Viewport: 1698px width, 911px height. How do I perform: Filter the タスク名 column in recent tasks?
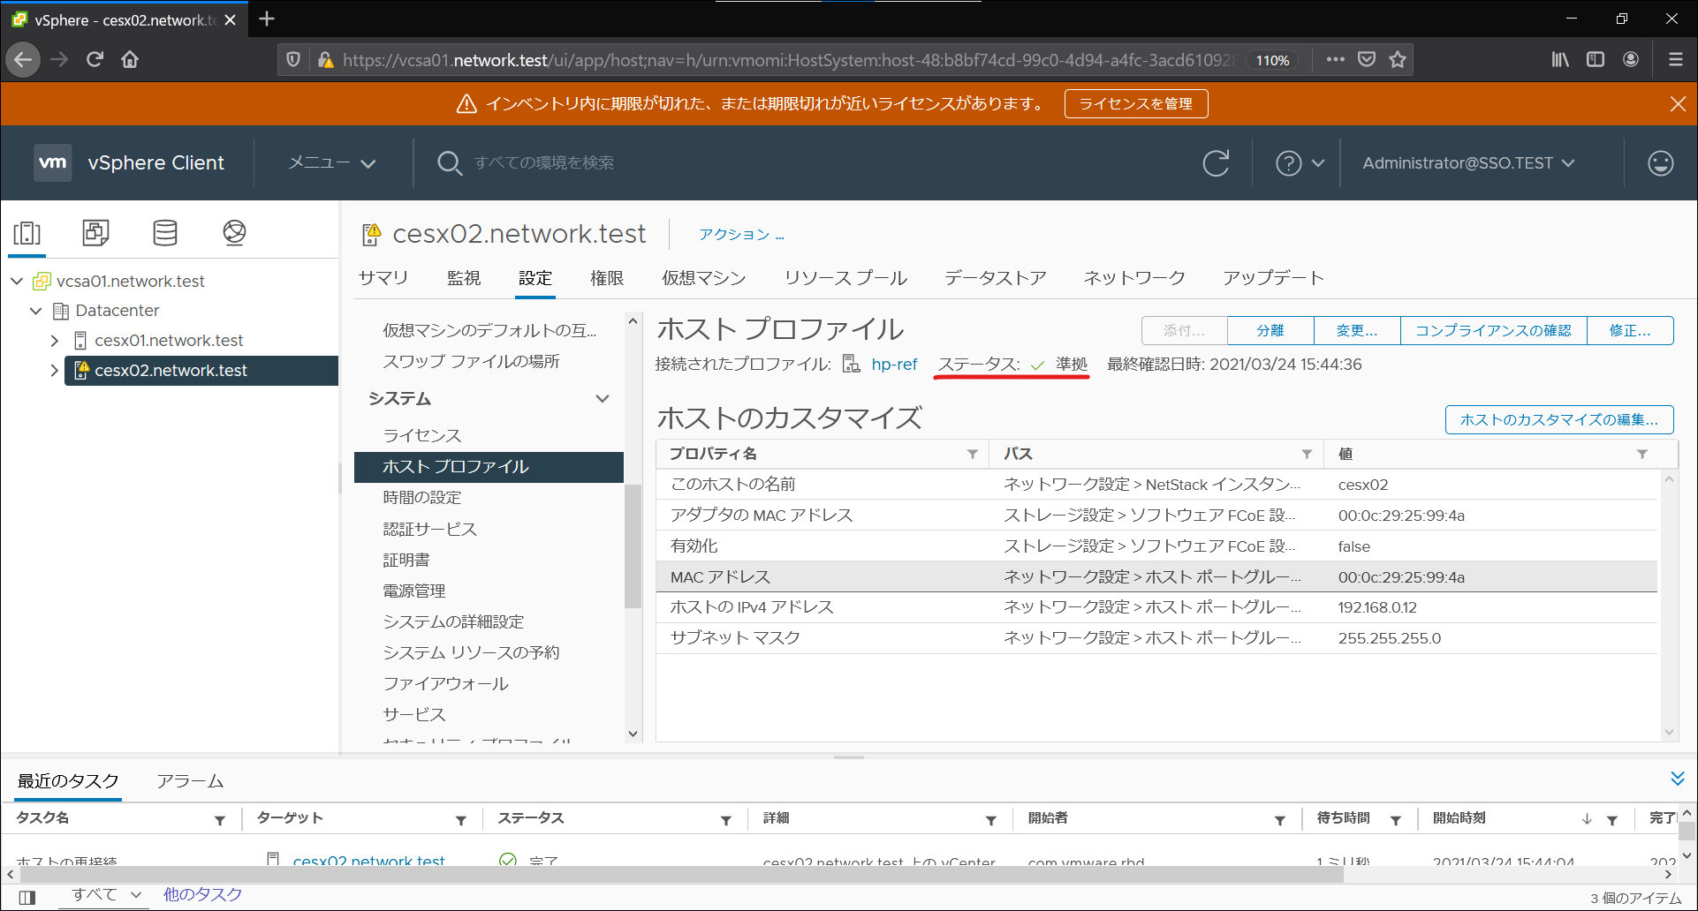click(x=219, y=820)
